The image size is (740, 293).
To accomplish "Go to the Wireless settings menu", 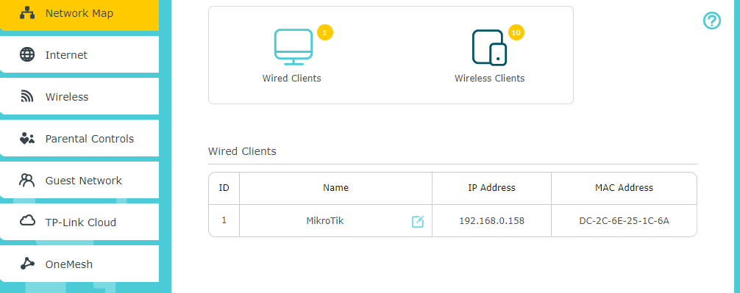I will pos(79,97).
